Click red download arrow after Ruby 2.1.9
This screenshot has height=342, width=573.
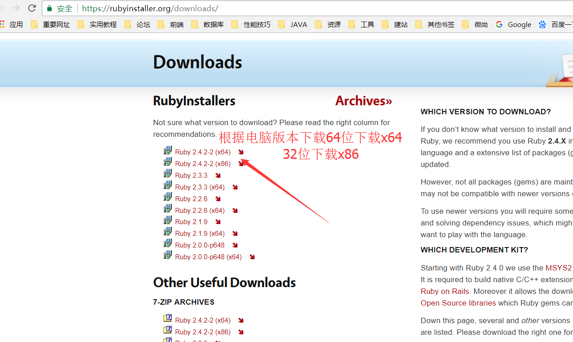(218, 222)
